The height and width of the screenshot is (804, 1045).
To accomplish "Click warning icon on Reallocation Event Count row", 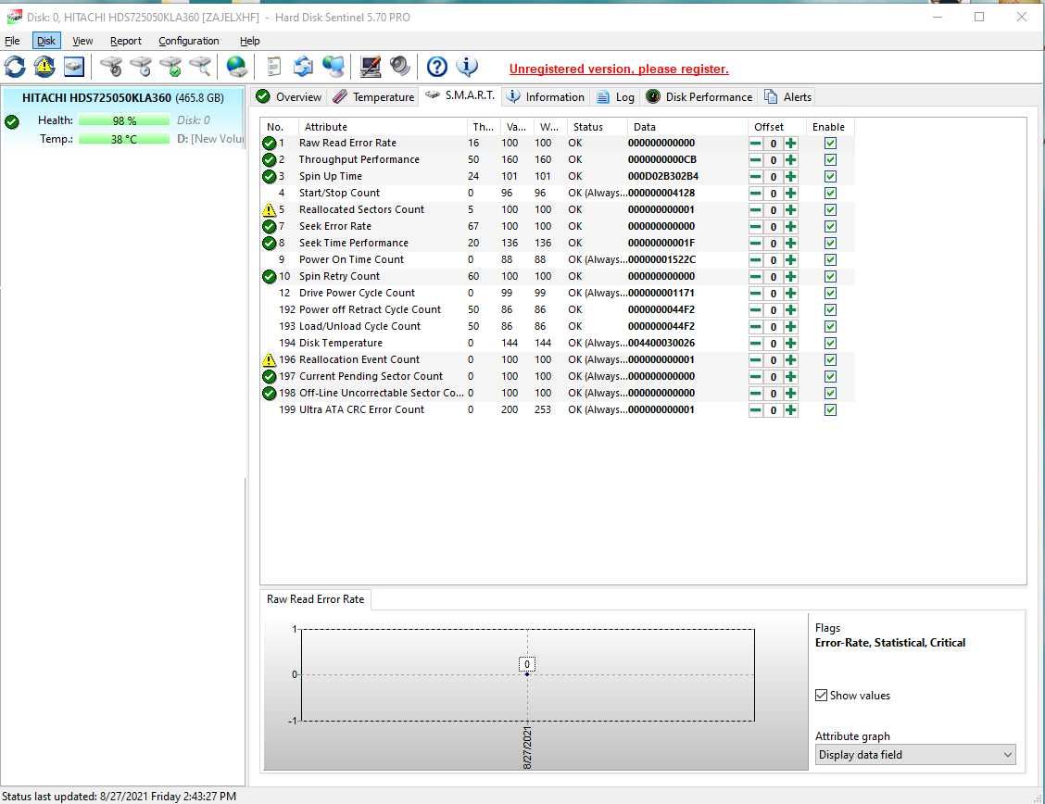I will point(269,359).
